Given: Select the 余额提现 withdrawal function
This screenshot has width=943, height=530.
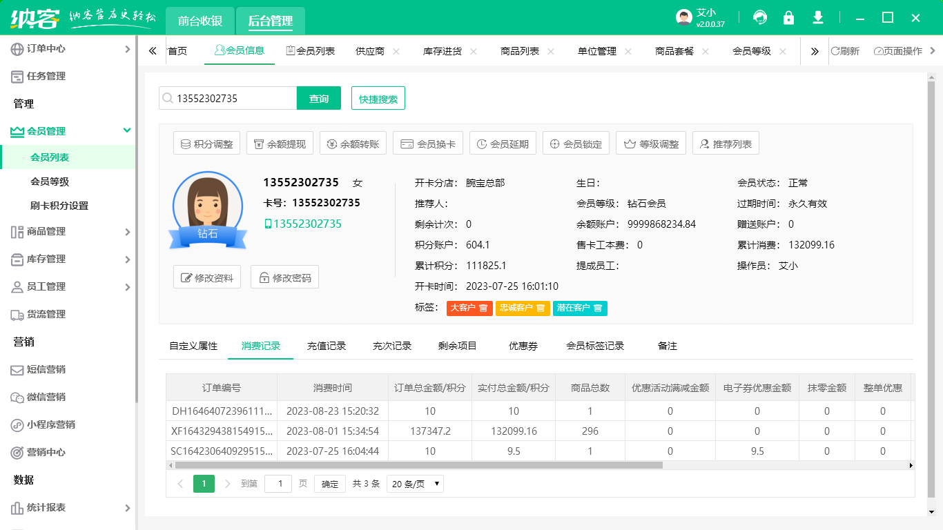Looking at the screenshot, I should tap(278, 143).
